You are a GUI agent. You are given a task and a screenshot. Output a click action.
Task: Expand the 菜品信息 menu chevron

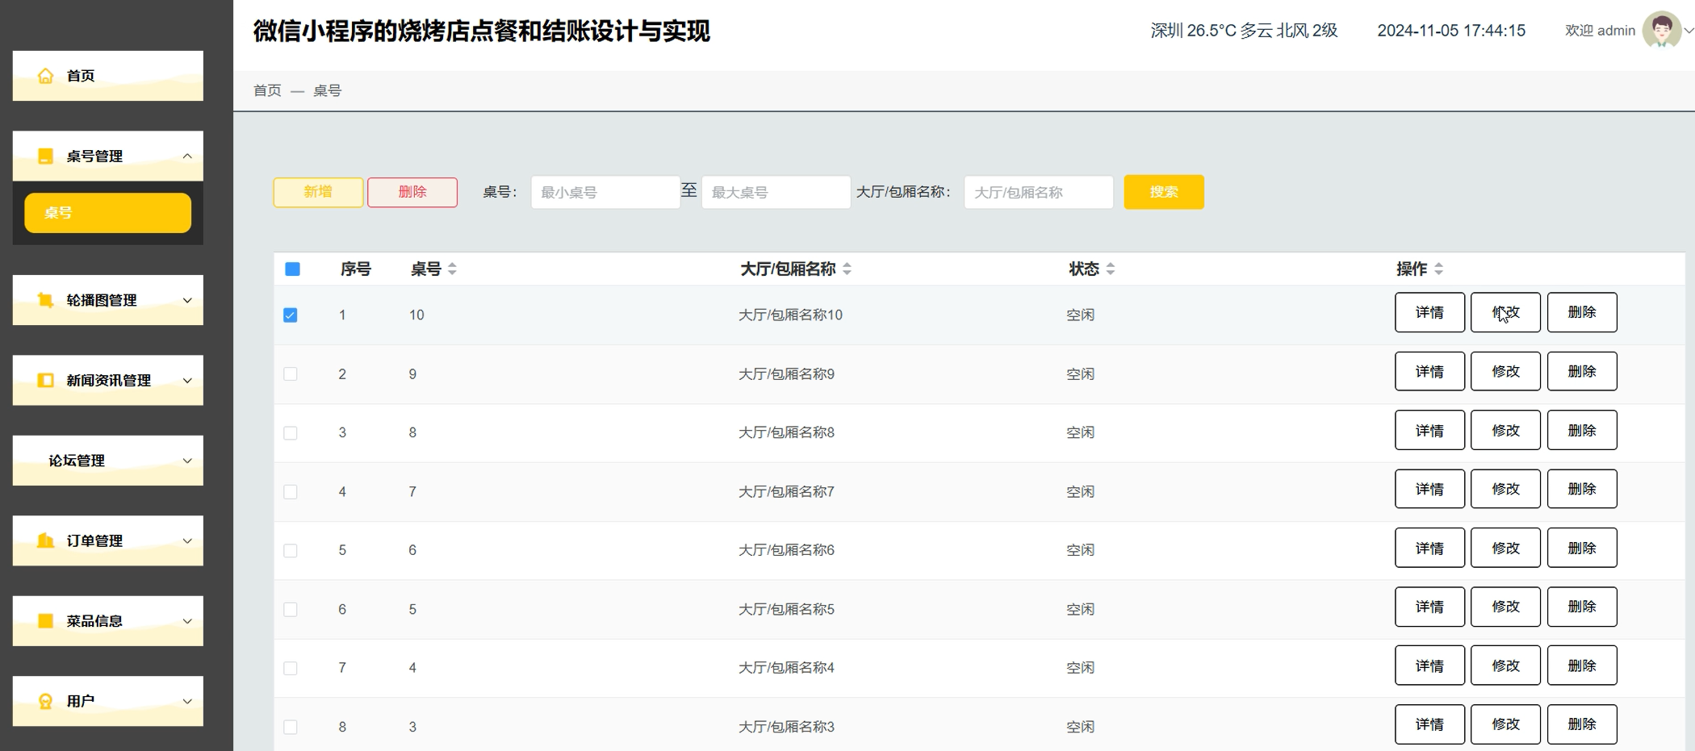(x=187, y=620)
